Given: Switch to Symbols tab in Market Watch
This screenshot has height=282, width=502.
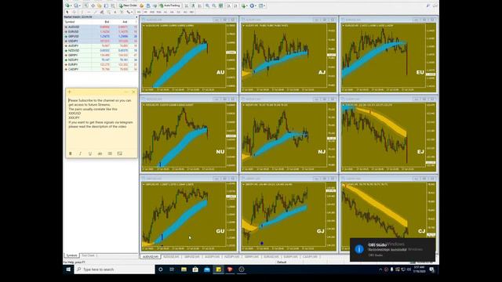Looking at the screenshot, I should coord(71,255).
